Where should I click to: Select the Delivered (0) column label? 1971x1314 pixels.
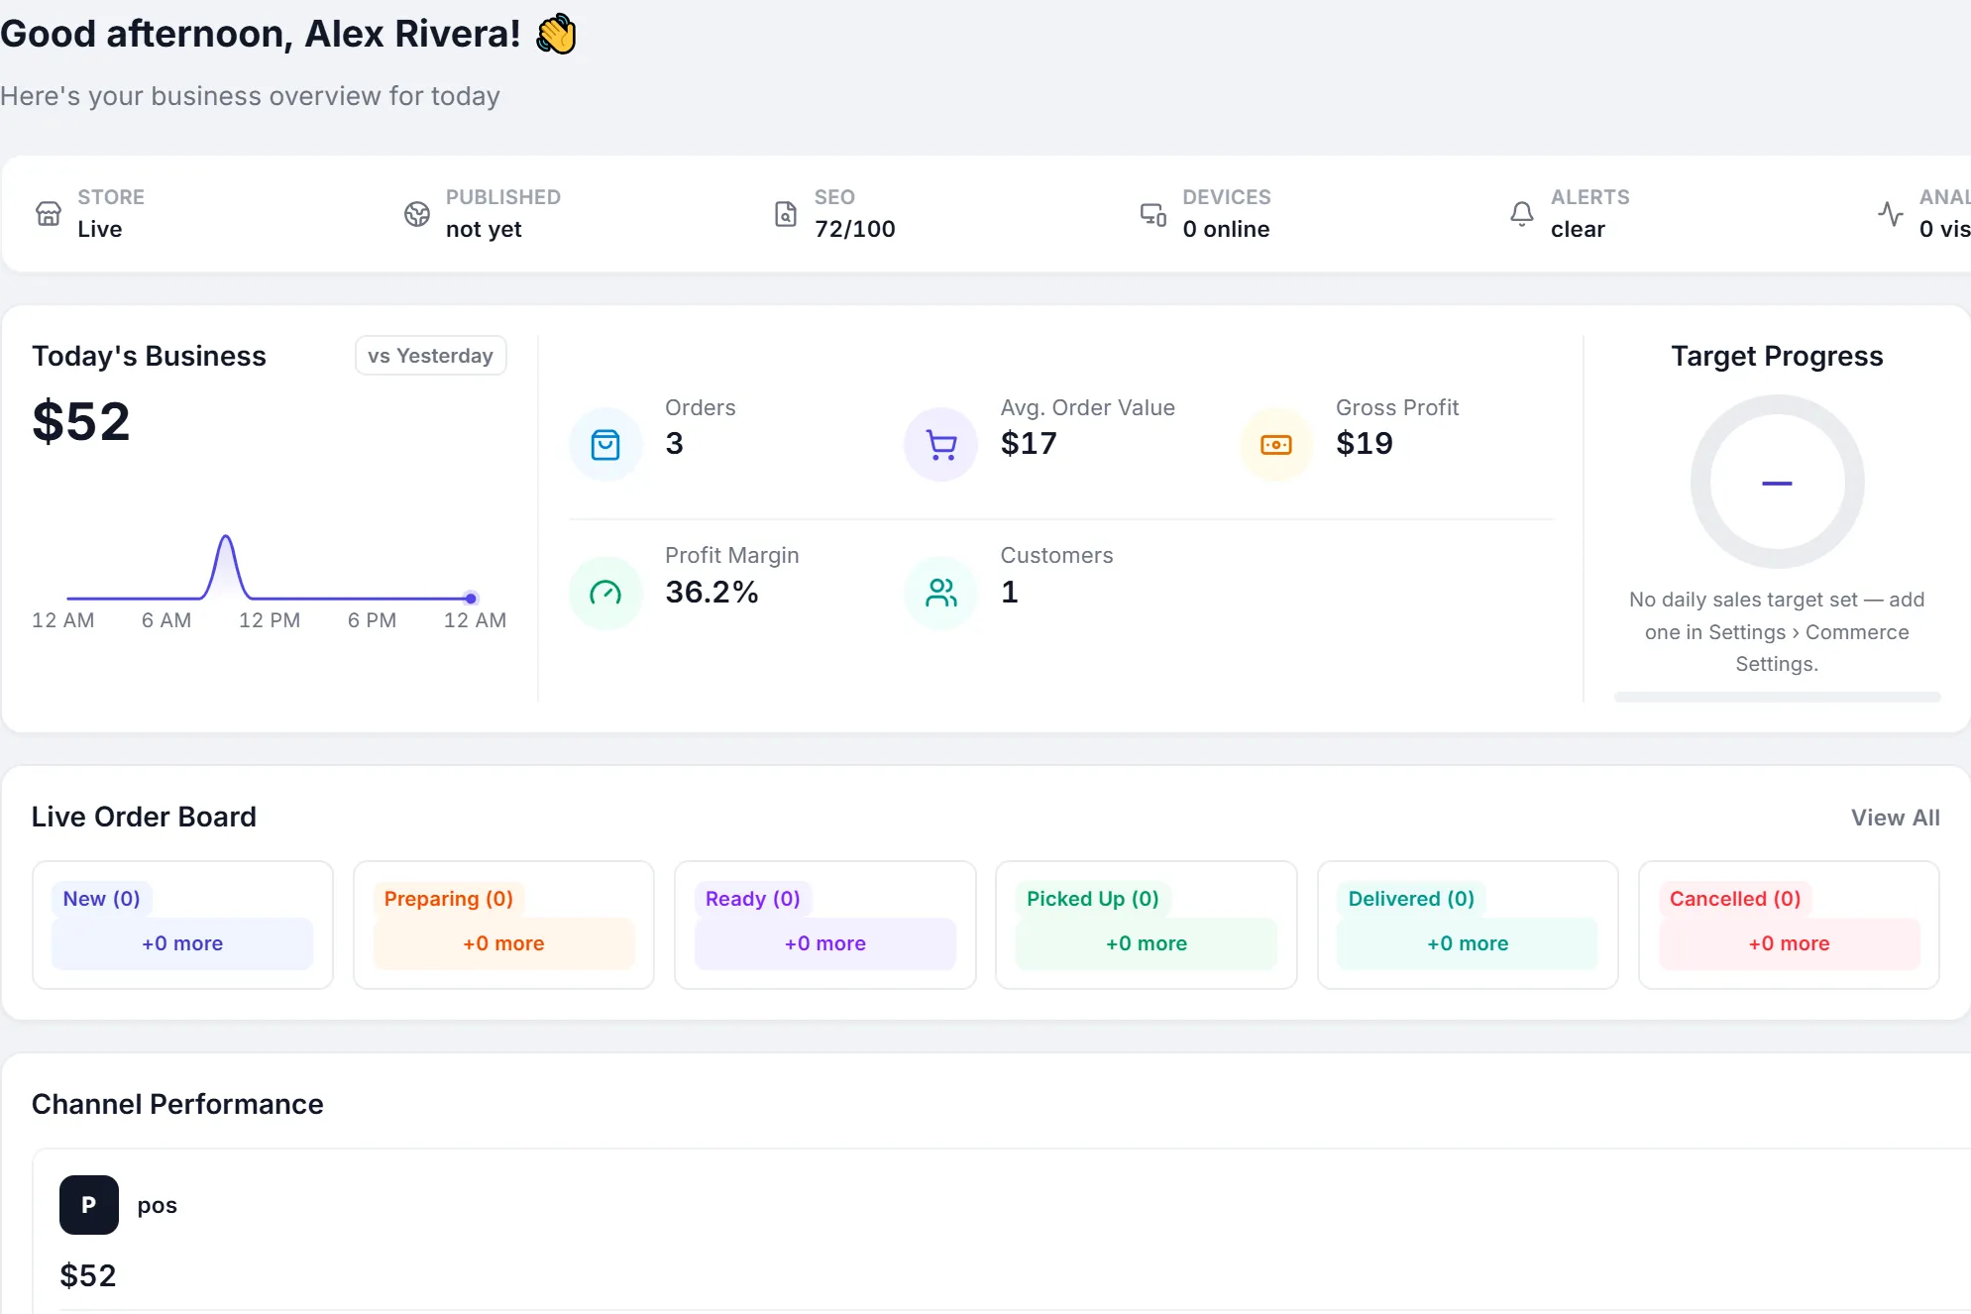(x=1411, y=899)
